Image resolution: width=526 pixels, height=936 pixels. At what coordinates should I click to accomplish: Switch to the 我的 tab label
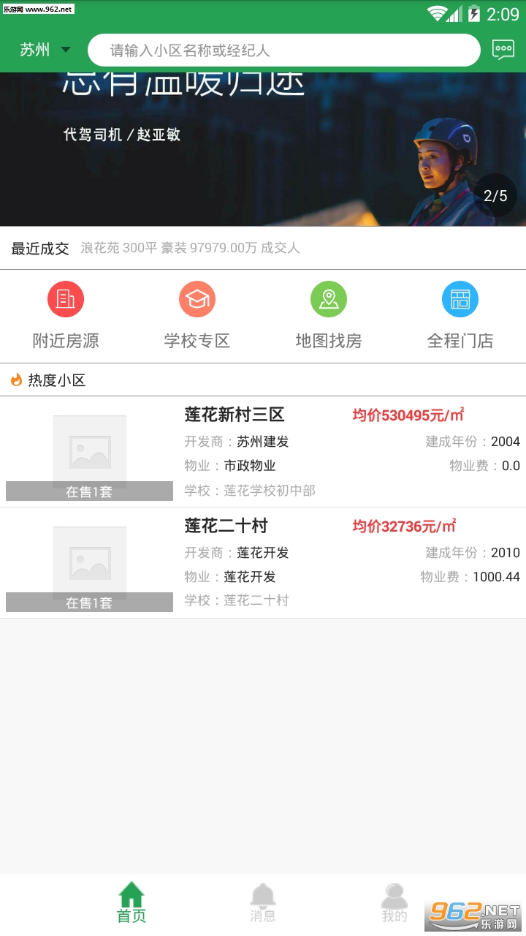coord(394,916)
